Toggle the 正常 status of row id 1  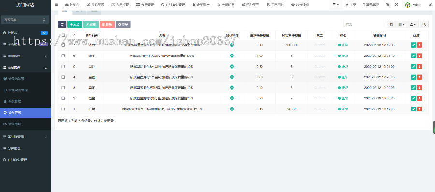point(343,109)
